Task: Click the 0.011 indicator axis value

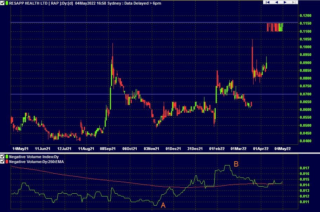Action: [x=305, y=202]
